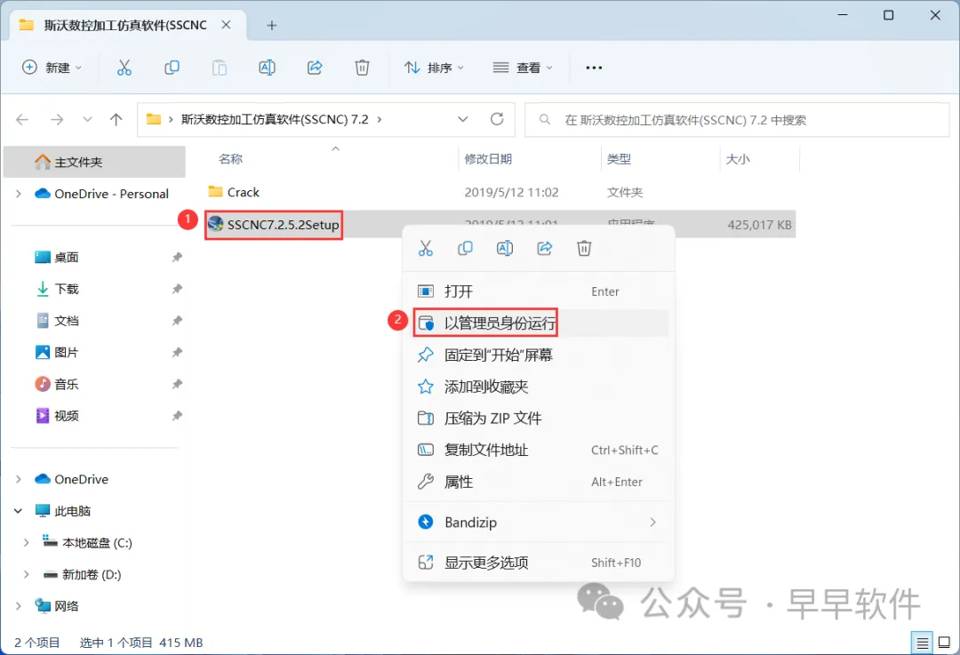Choose 固定到"开始"屏幕 menu entry
The image size is (960, 655).
click(x=538, y=355)
